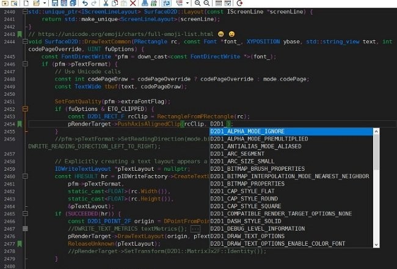Click the red Exit arrow icon
Image resolution: width=397 pixels, height=269 pixels.
tap(240, 3)
